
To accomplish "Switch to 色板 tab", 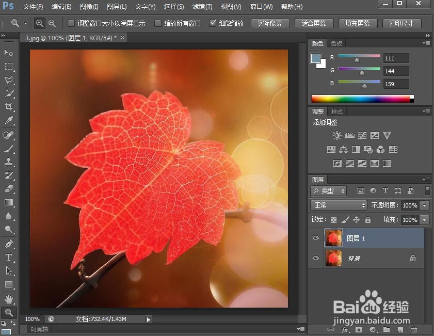I will click(336, 43).
